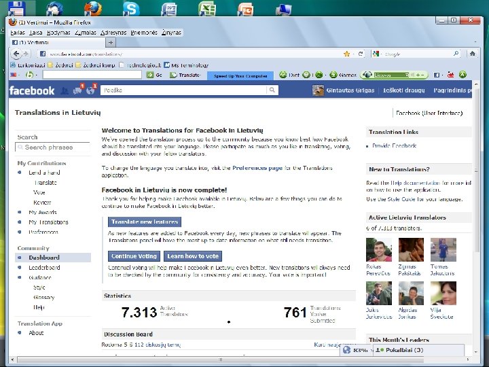Click the browser address bar

click(x=195, y=54)
